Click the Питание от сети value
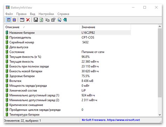 (x=93, y=52)
